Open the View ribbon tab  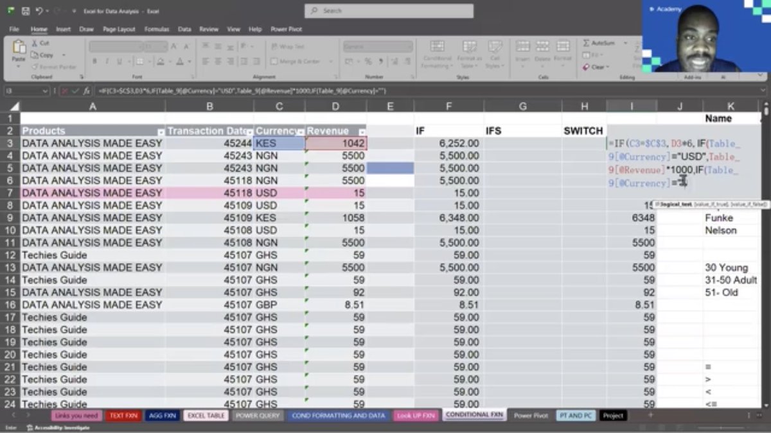pyautogui.click(x=233, y=29)
